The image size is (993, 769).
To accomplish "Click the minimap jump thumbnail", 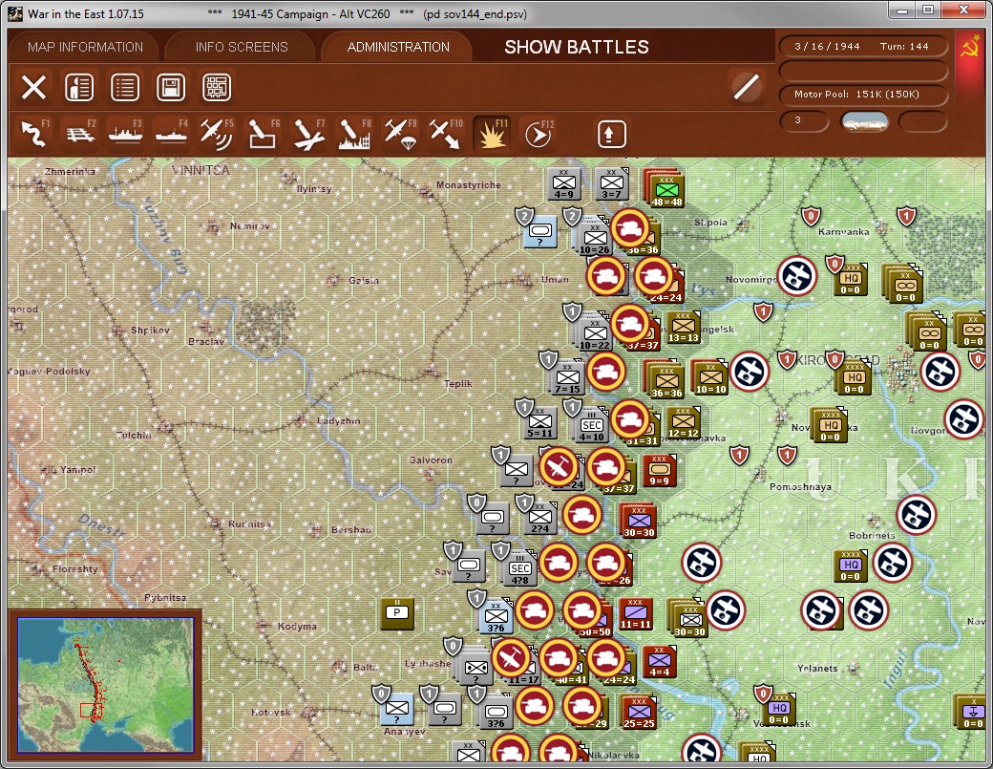I will tap(105, 685).
